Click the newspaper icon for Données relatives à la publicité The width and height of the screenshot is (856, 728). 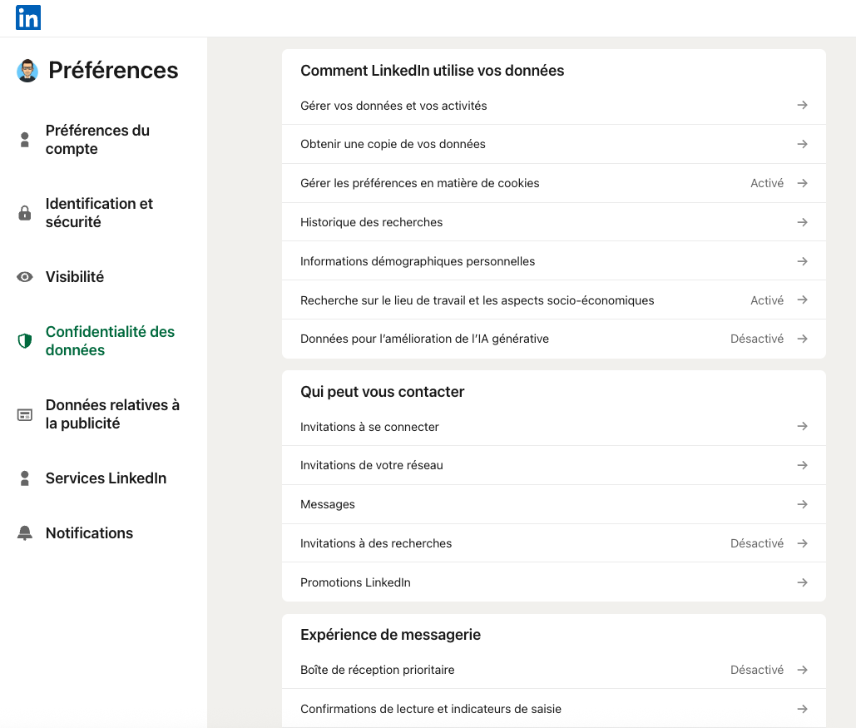pos(25,414)
